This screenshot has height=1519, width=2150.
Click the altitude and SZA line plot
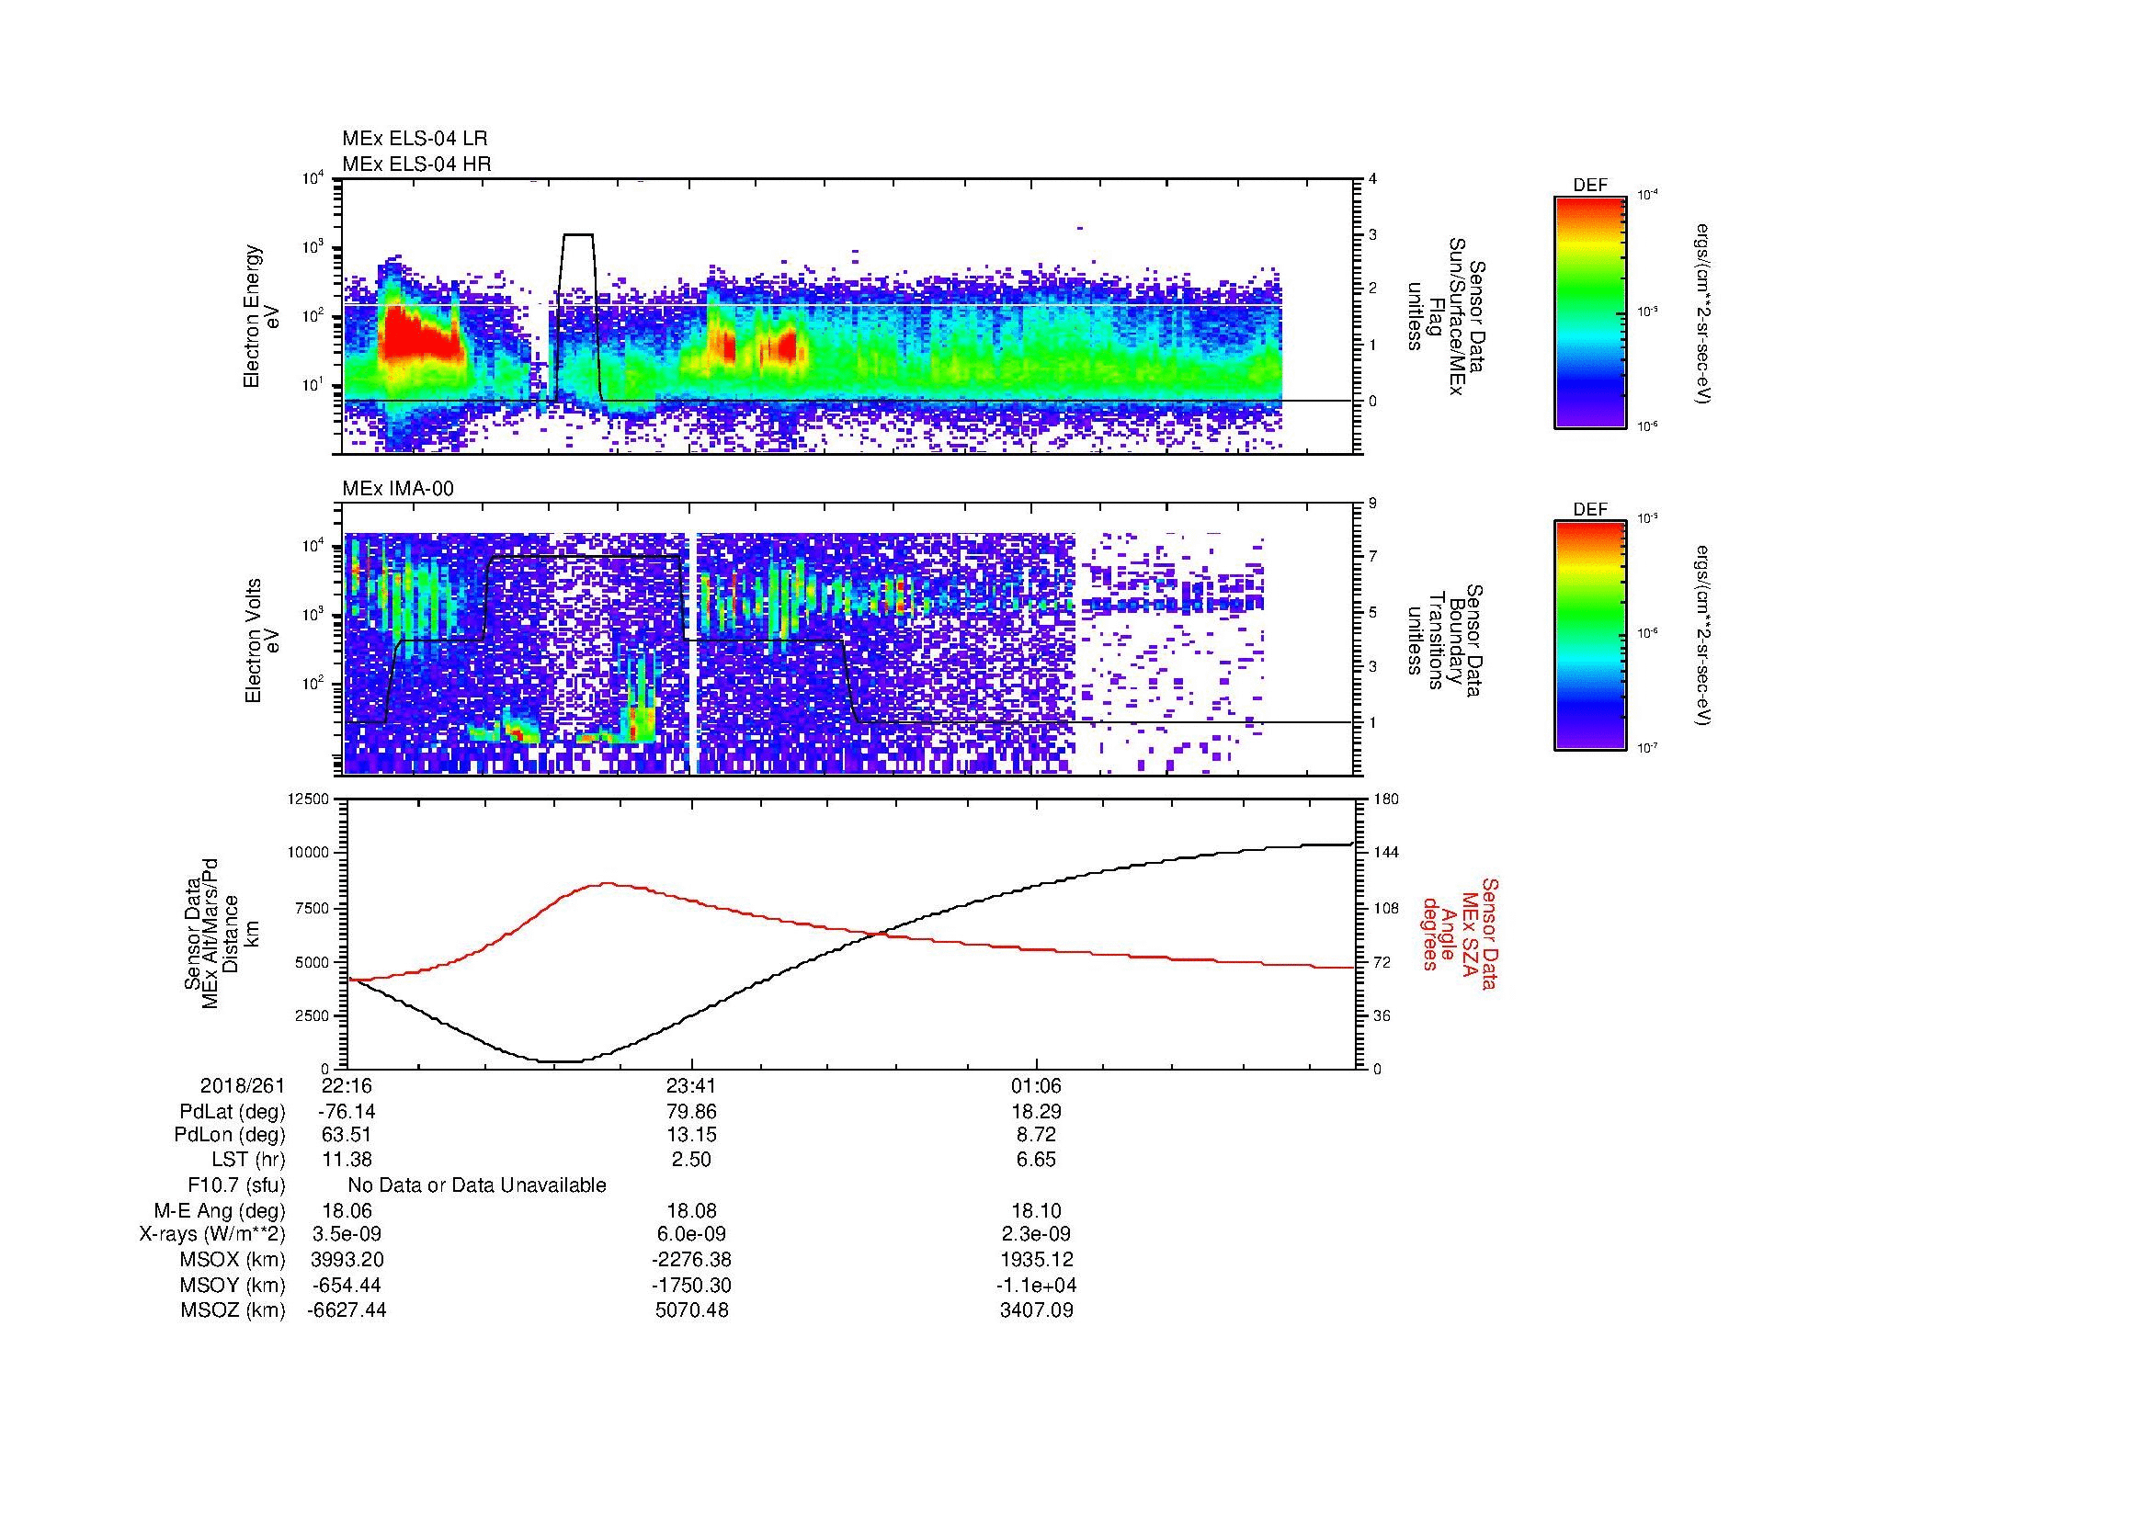(x=850, y=934)
